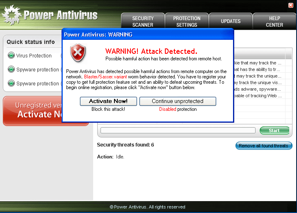Click the green Virus Protection status icon
Viewport: 297px width, 213px height.
pos(11,56)
